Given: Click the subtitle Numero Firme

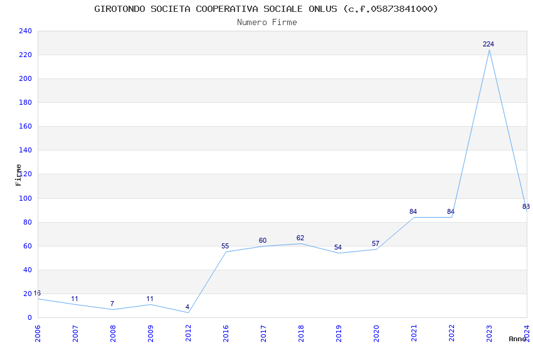Looking at the screenshot, I should tap(267, 23).
